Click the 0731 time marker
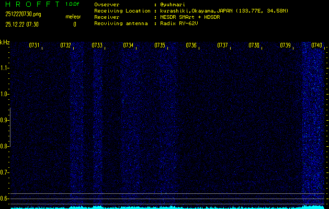Image resolution: width=329 pixels, height=209 pixels. [34, 45]
